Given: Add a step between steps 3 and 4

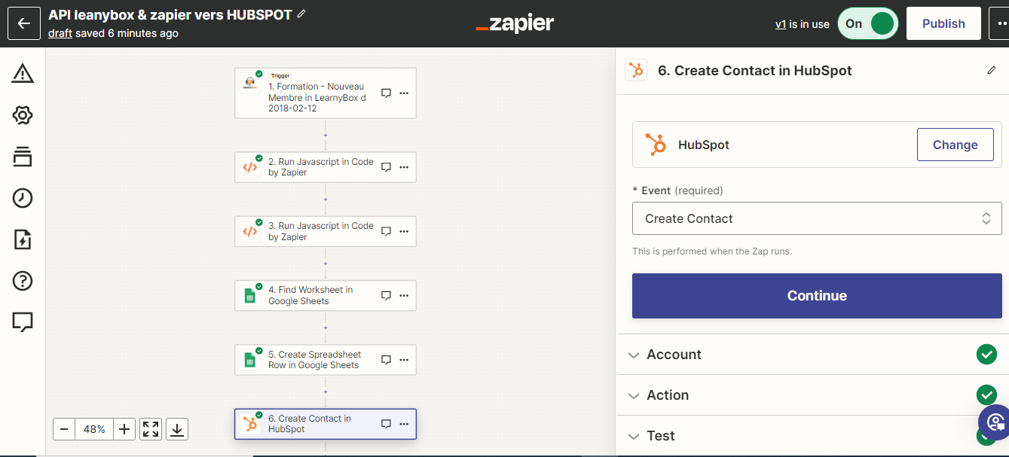Looking at the screenshot, I should (x=326, y=264).
